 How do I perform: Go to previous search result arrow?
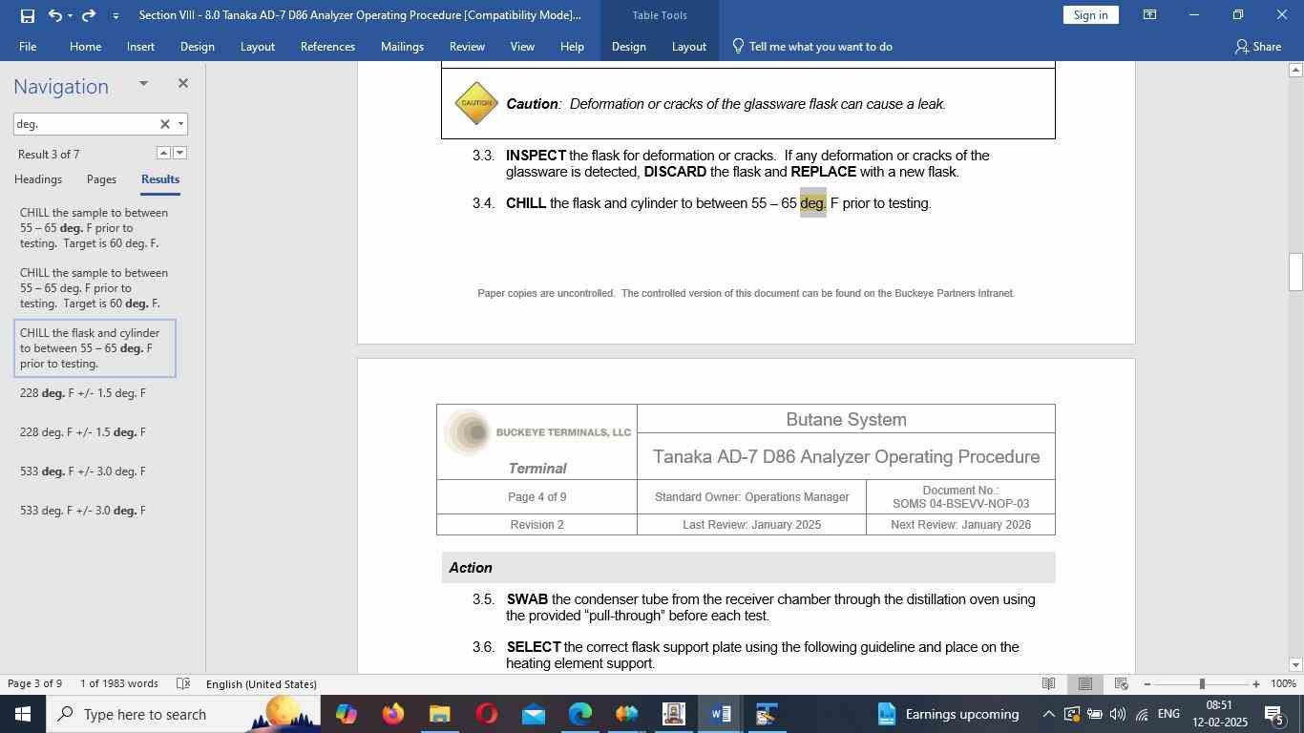coord(163,153)
